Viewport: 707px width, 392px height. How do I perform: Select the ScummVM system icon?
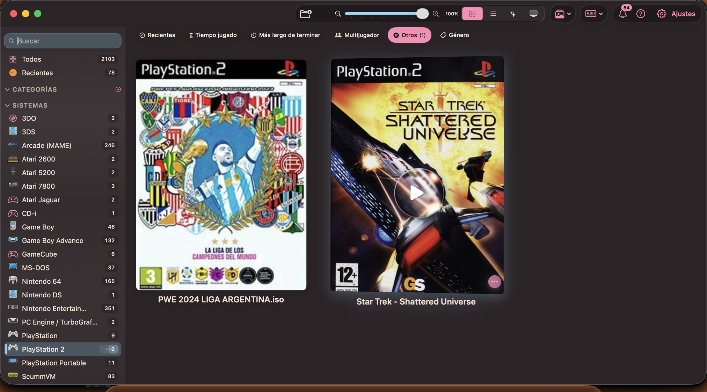coord(13,376)
